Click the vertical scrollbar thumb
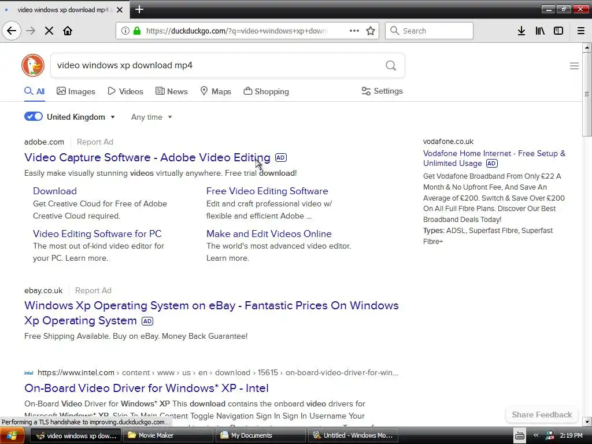The width and height of the screenshot is (592, 444). [587, 94]
